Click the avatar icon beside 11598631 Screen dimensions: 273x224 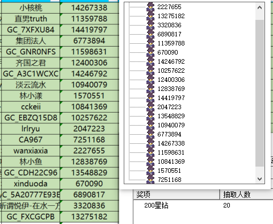pyautogui.click(x=150, y=152)
